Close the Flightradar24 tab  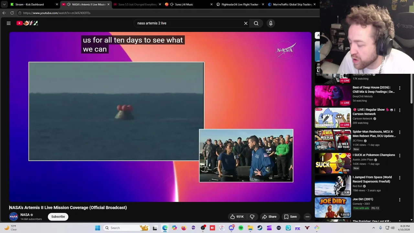(263, 5)
